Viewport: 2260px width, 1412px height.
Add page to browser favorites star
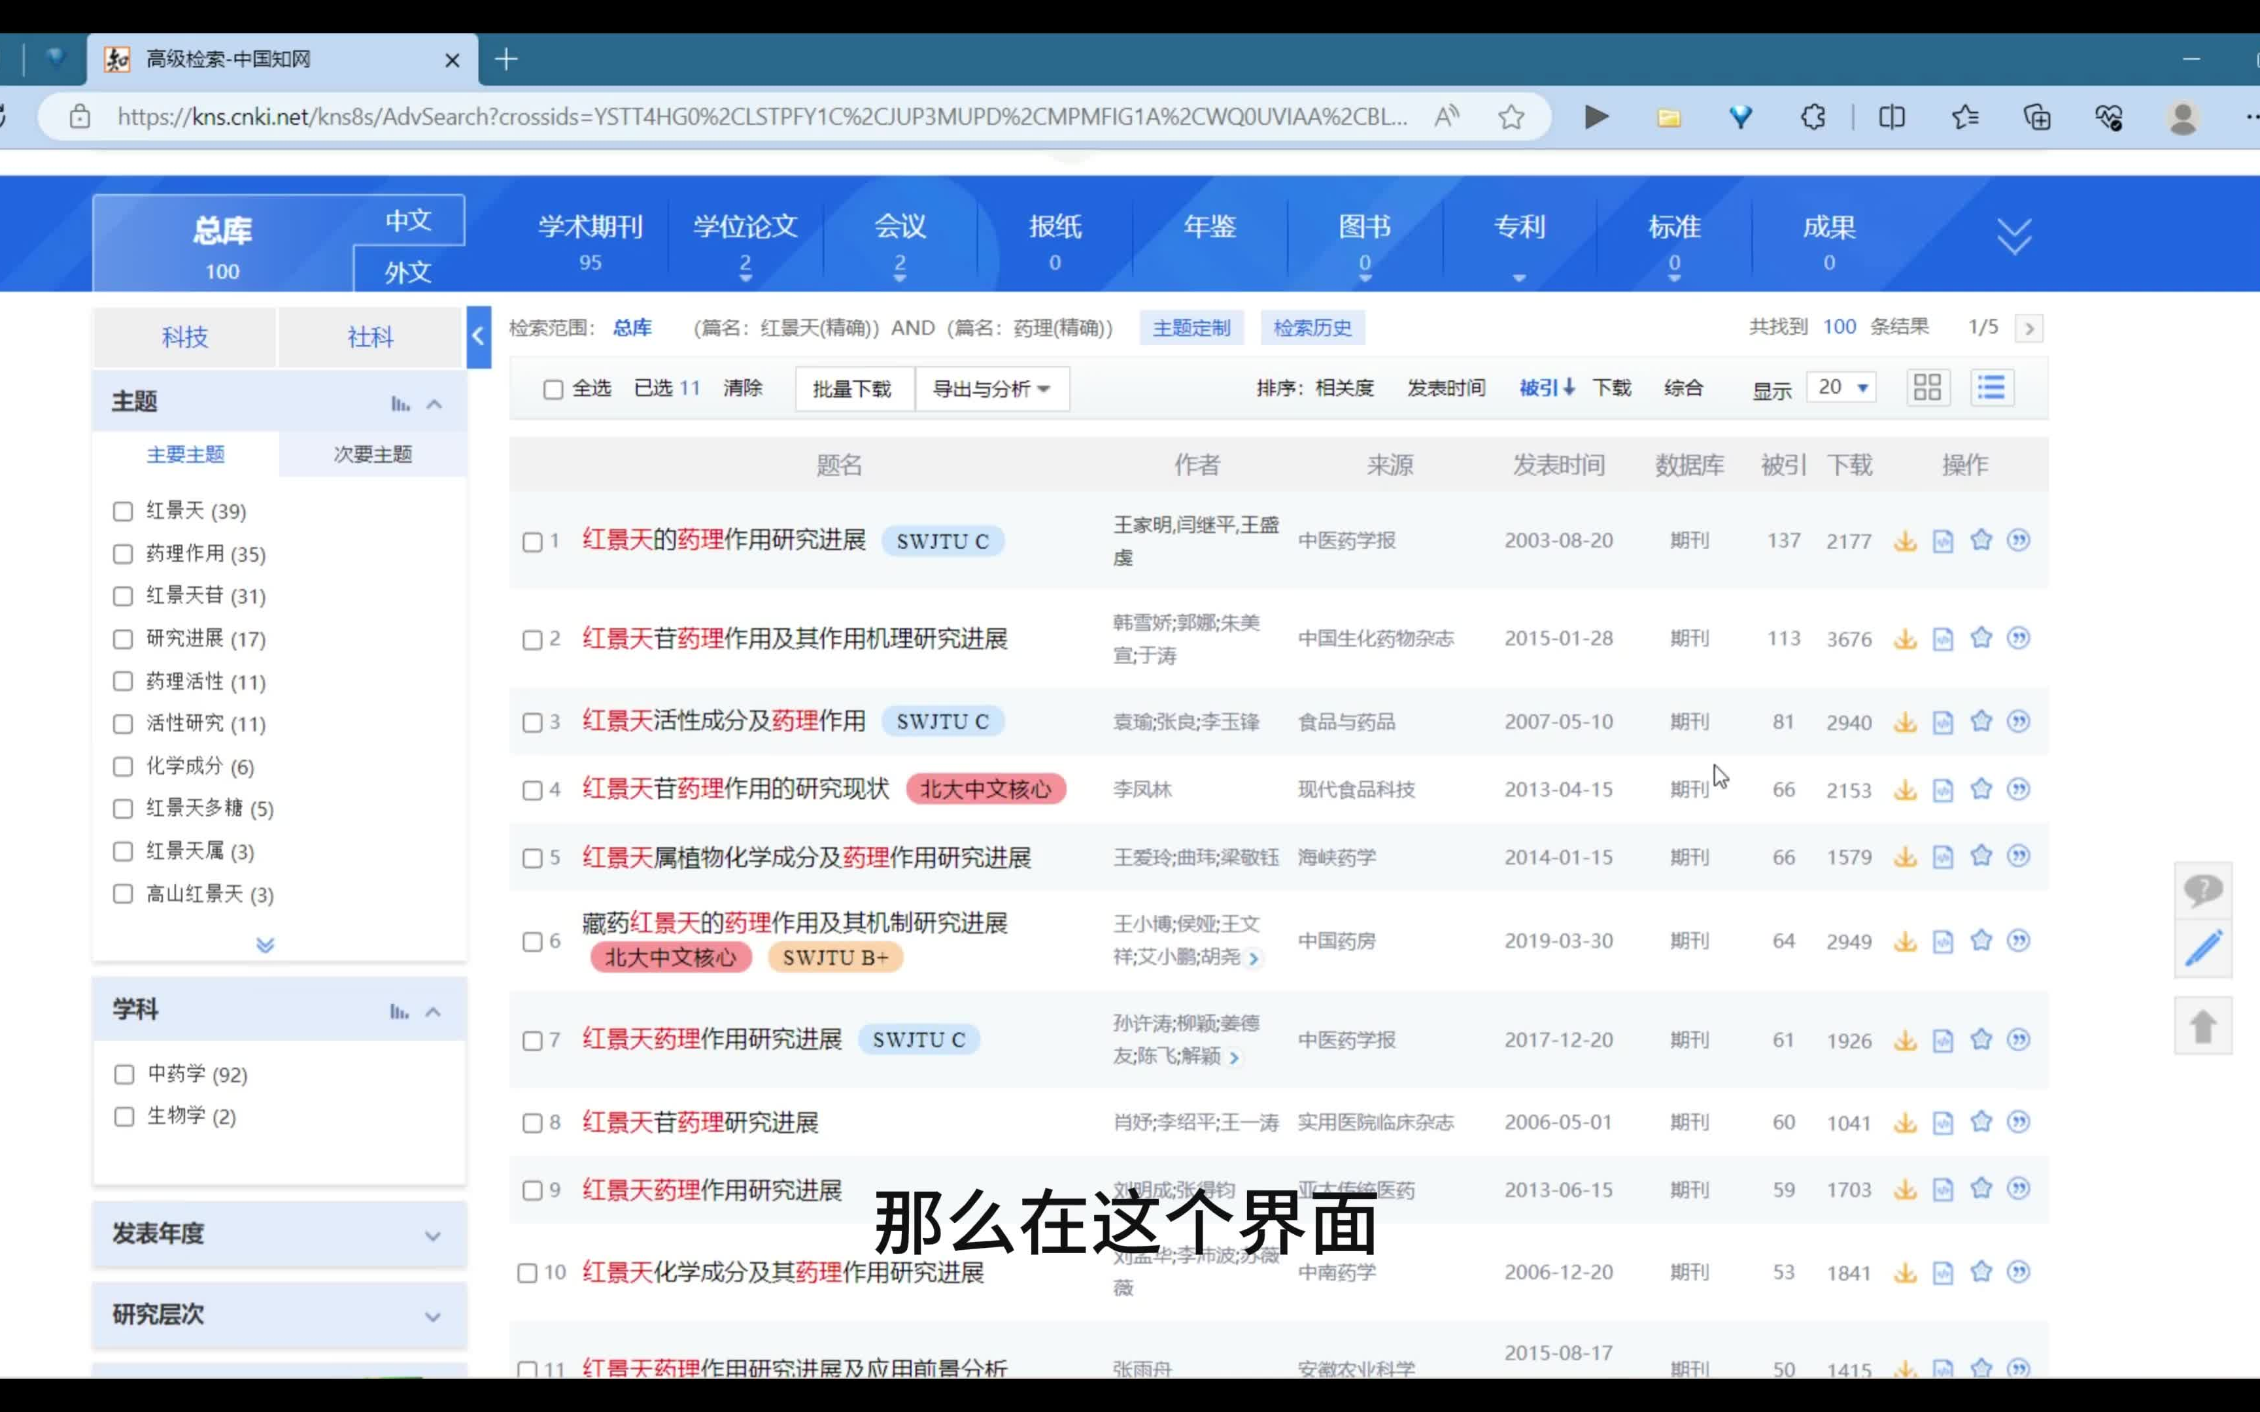1511,117
